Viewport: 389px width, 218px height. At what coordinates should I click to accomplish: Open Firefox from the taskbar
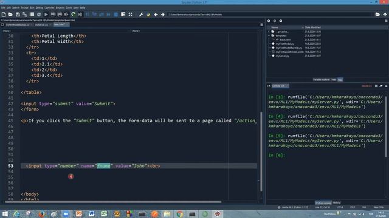pos(42,214)
